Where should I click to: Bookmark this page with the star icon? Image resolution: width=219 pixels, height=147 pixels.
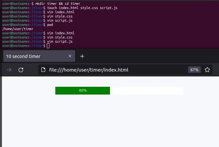click(207, 70)
